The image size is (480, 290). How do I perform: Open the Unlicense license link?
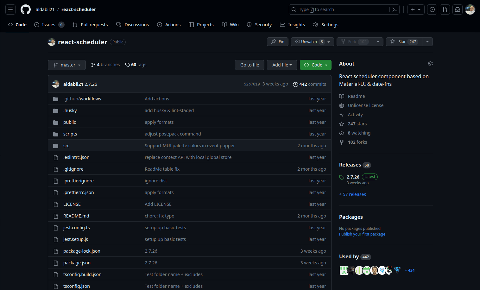point(361,105)
